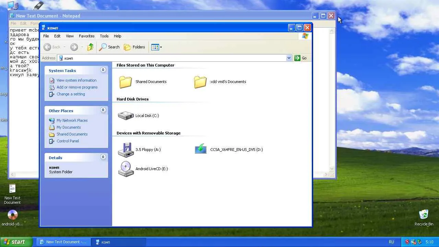Switch to New Text Document taskbar button
This screenshot has width=439, height=247.
(64, 242)
